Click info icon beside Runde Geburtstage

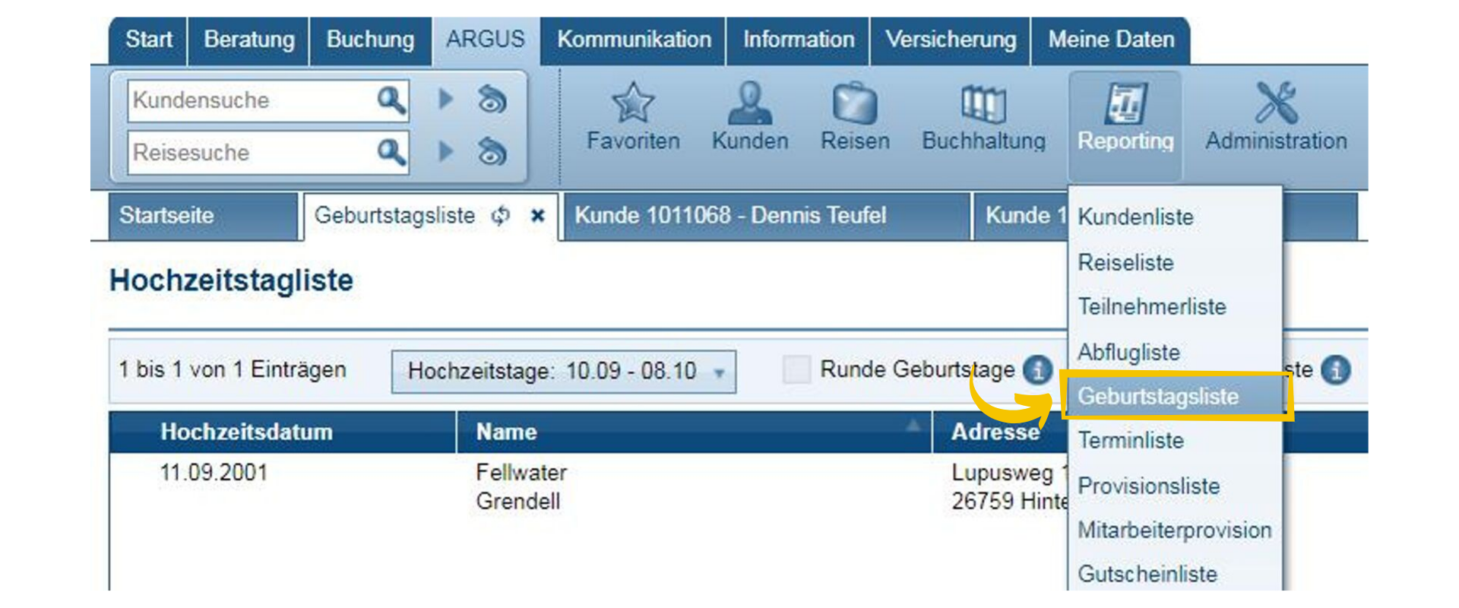pyautogui.click(x=1037, y=370)
